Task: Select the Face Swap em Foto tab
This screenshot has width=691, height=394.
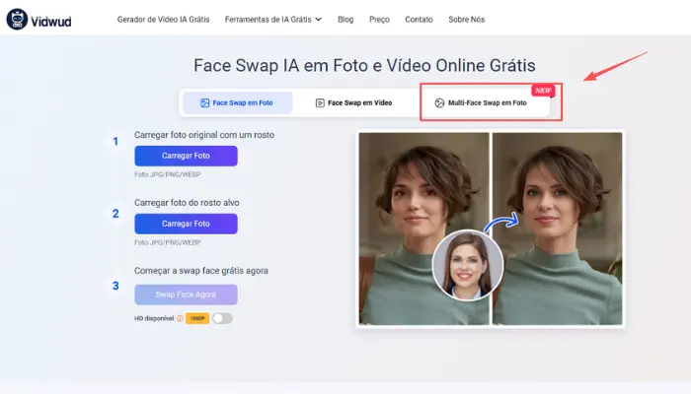Action: 238,102
